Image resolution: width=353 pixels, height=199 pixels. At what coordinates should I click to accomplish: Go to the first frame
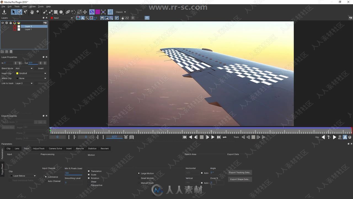click(184, 137)
